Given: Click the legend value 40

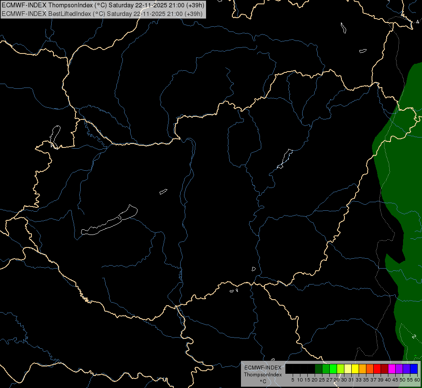Looking at the screenshot, I should [388, 380].
